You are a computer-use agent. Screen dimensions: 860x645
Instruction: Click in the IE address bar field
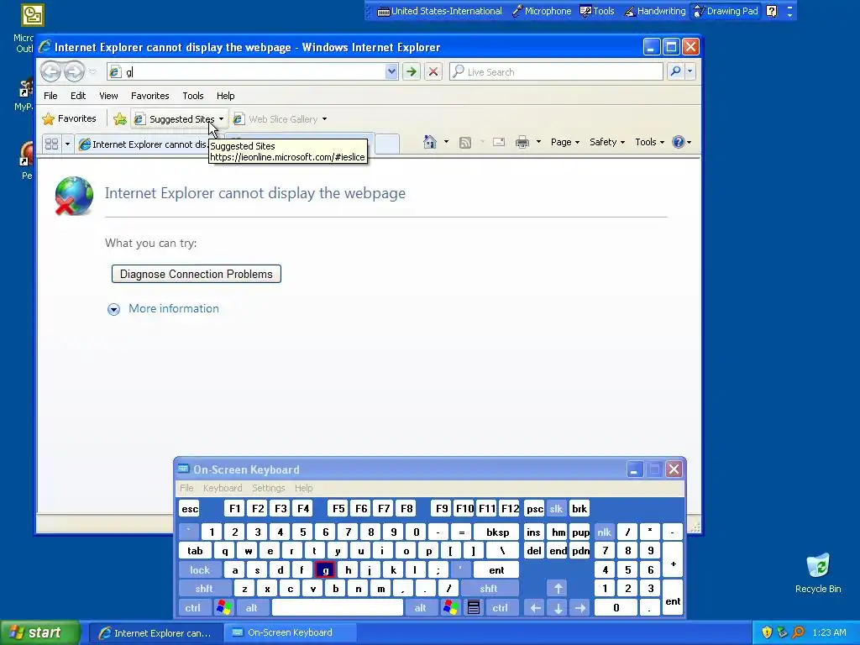coord(252,72)
